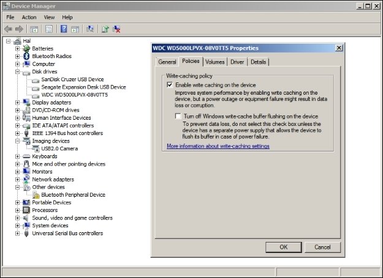The image size is (383, 278).
Task: Close the WDC Properties dialog with X
Action: 339,48
